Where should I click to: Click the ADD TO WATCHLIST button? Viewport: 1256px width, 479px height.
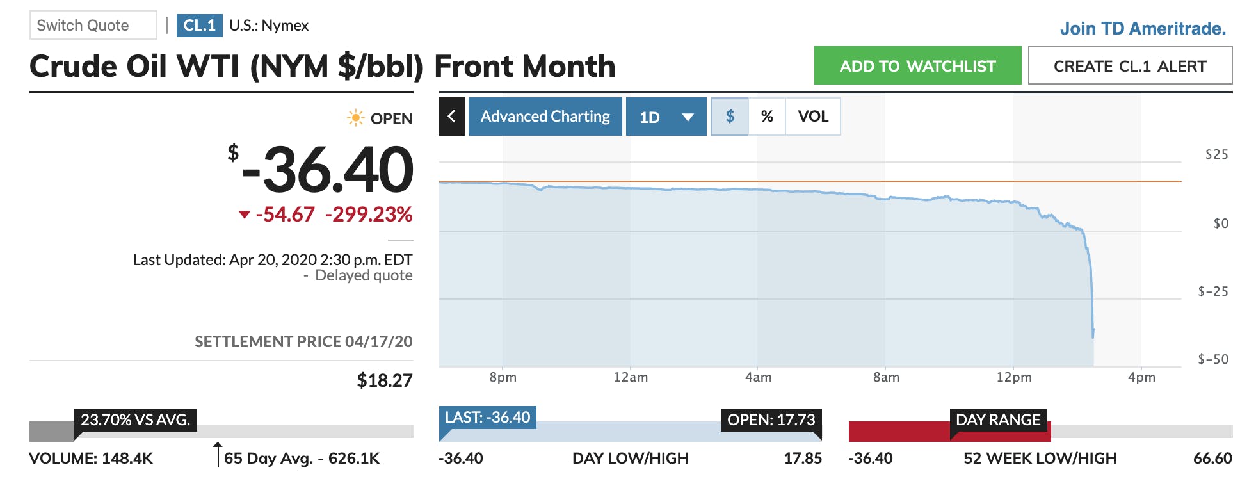pyautogui.click(x=917, y=66)
